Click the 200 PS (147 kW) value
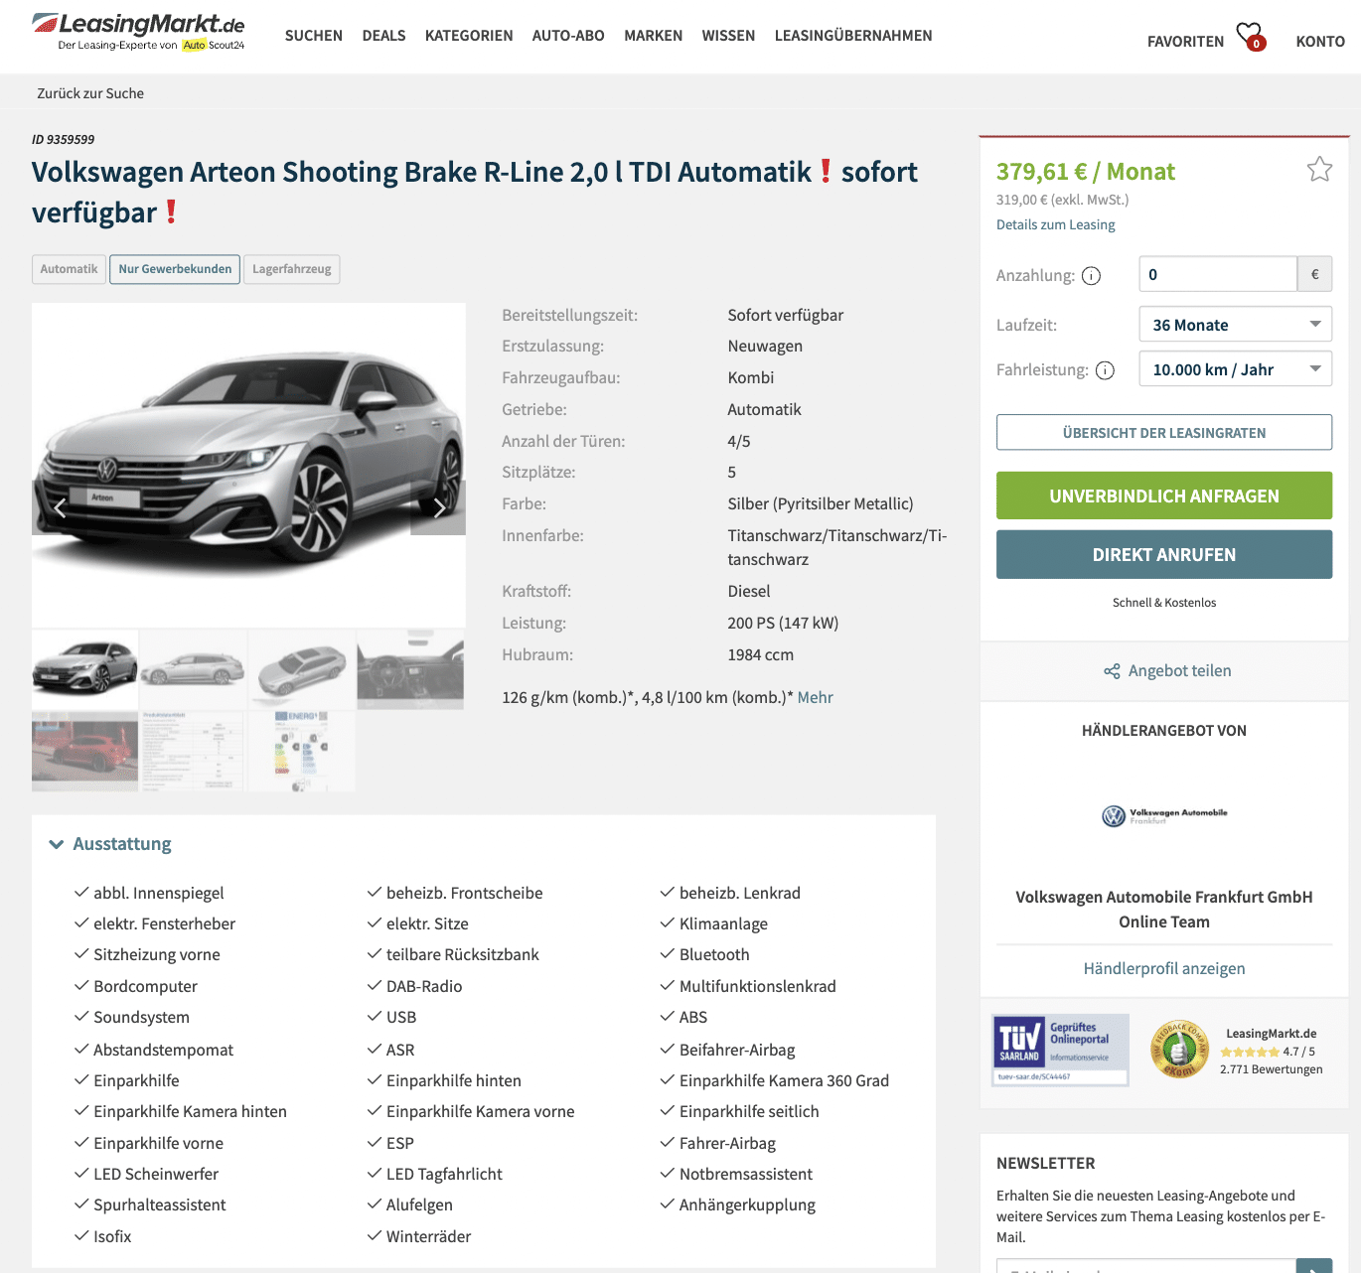This screenshot has height=1273, width=1361. tap(783, 623)
